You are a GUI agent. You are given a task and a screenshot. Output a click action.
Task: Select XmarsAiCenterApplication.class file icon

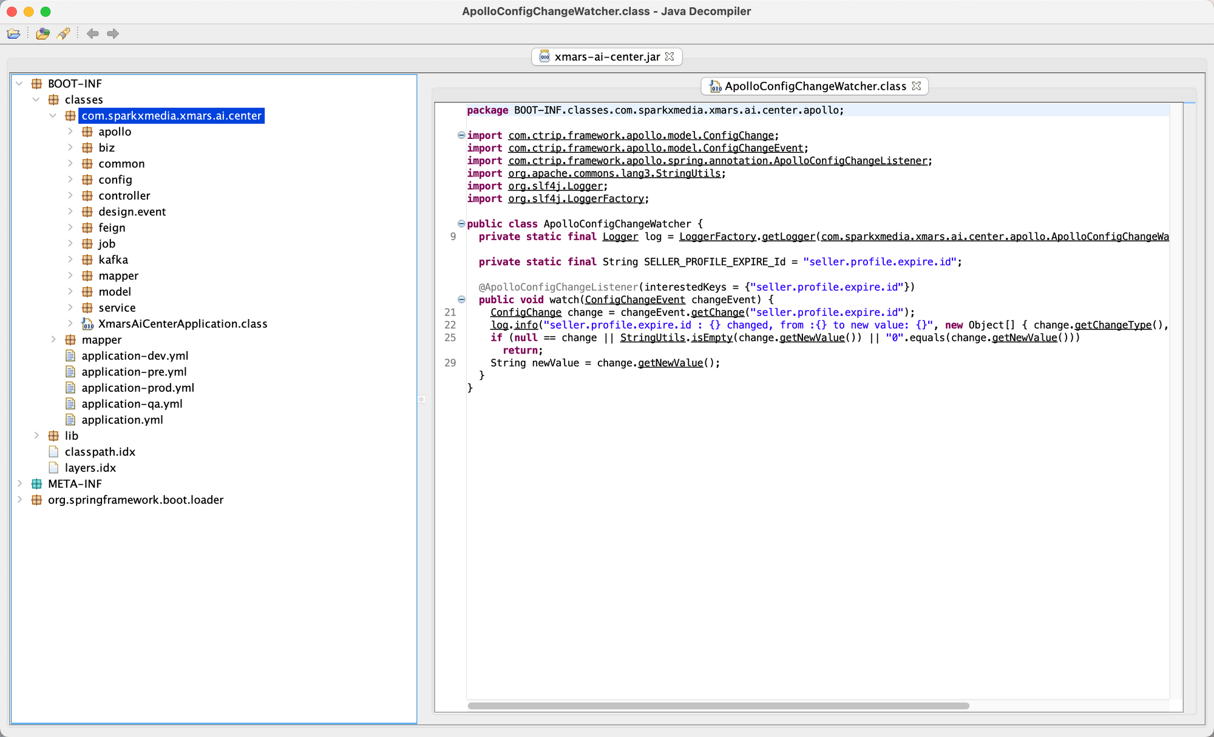point(87,325)
